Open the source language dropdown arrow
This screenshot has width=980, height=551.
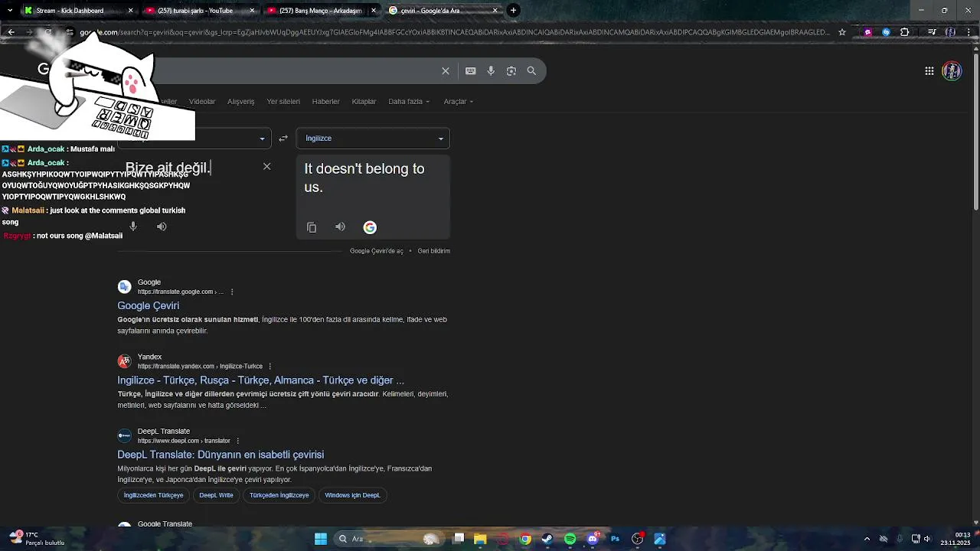[x=262, y=139]
